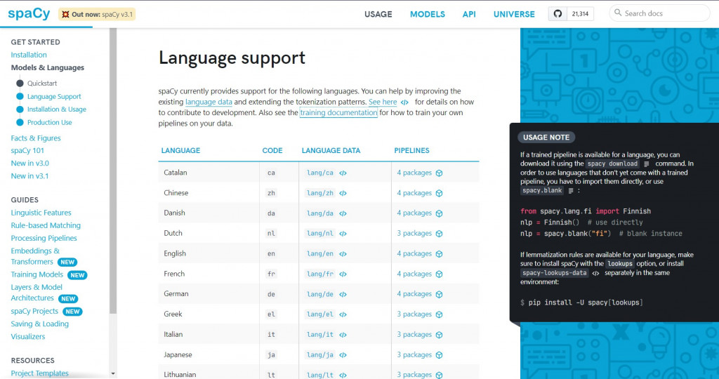Open Facts & Figures in sidebar
Viewport: 719px width, 379px height.
(36, 138)
